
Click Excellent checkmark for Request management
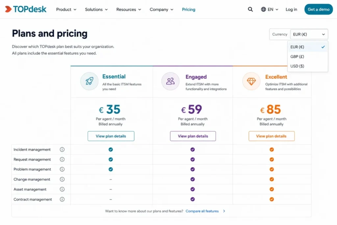[272, 159]
